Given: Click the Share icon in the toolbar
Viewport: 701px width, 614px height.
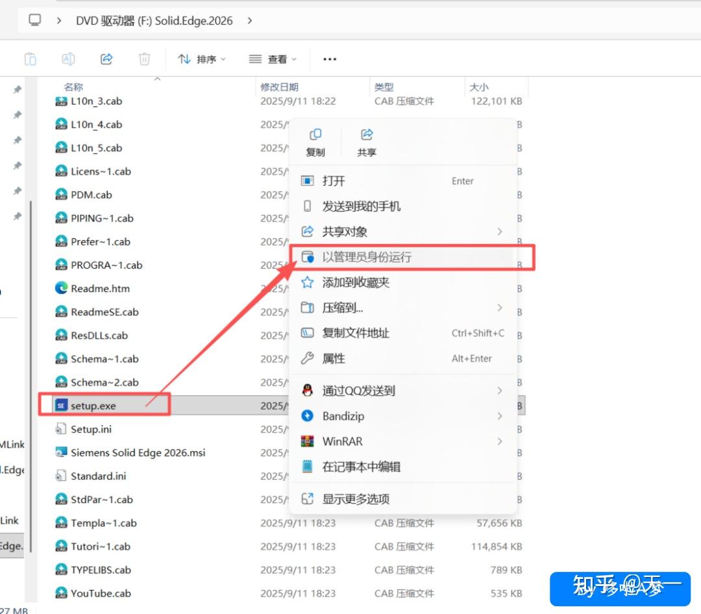Looking at the screenshot, I should pyautogui.click(x=106, y=58).
